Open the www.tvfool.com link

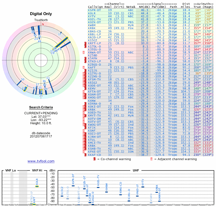coord(41,161)
